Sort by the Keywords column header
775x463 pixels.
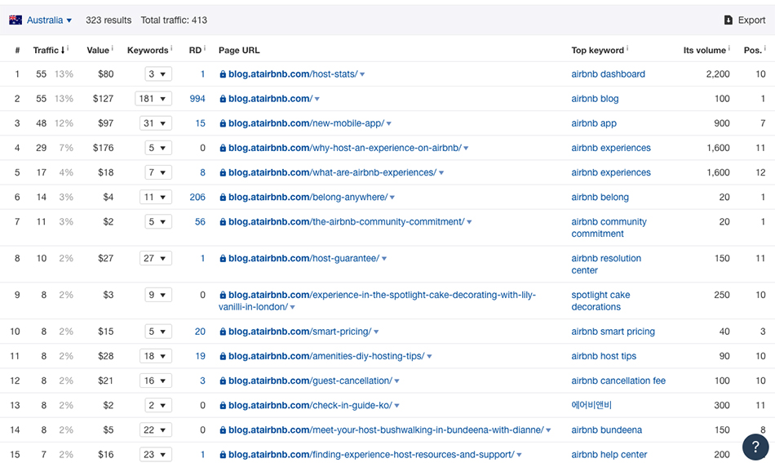[x=148, y=50]
